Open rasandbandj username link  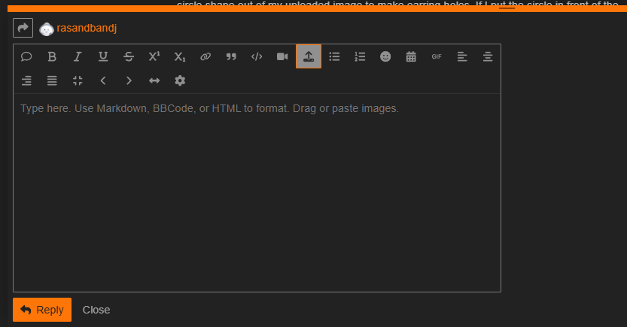(x=87, y=28)
